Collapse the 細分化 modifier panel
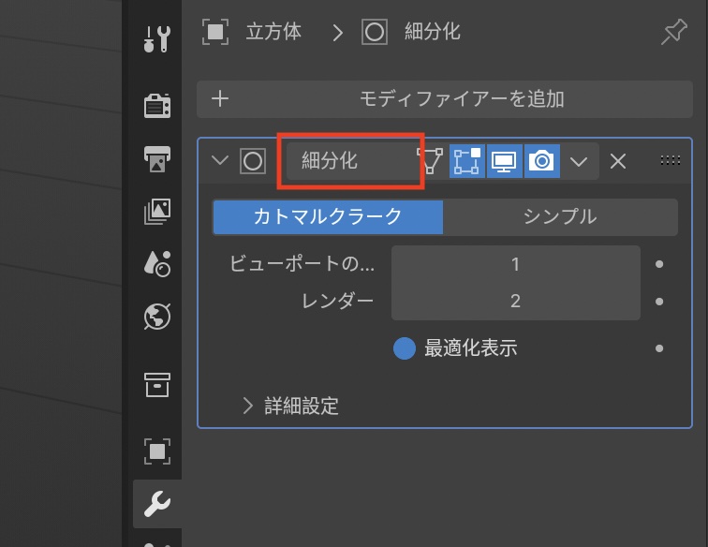The height and width of the screenshot is (547, 708). tap(220, 161)
